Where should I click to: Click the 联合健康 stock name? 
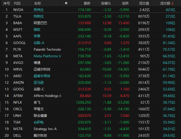[40, 116]
